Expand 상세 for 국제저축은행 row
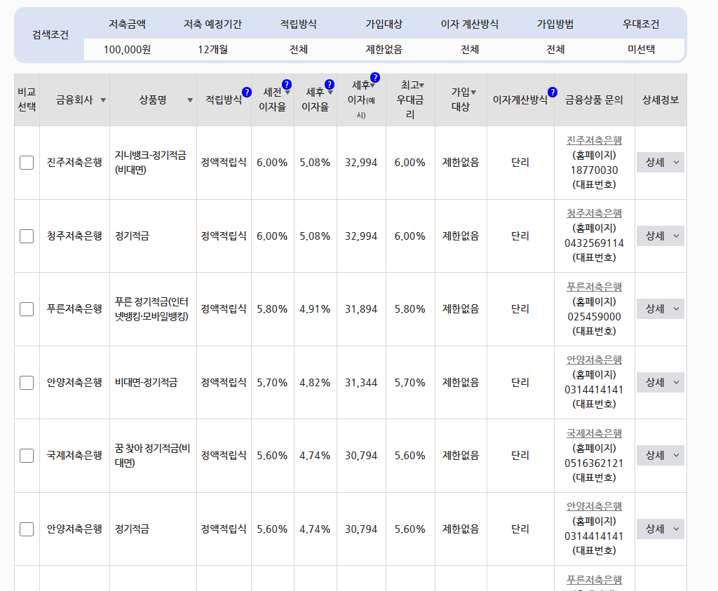 (661, 456)
